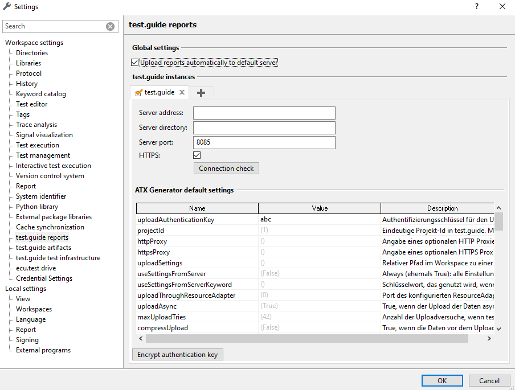Click the useSettingsFromServer value cell
This screenshot has width=515, height=390.
pos(320,273)
